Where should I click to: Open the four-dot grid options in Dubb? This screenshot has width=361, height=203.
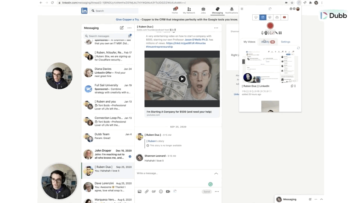click(x=280, y=33)
